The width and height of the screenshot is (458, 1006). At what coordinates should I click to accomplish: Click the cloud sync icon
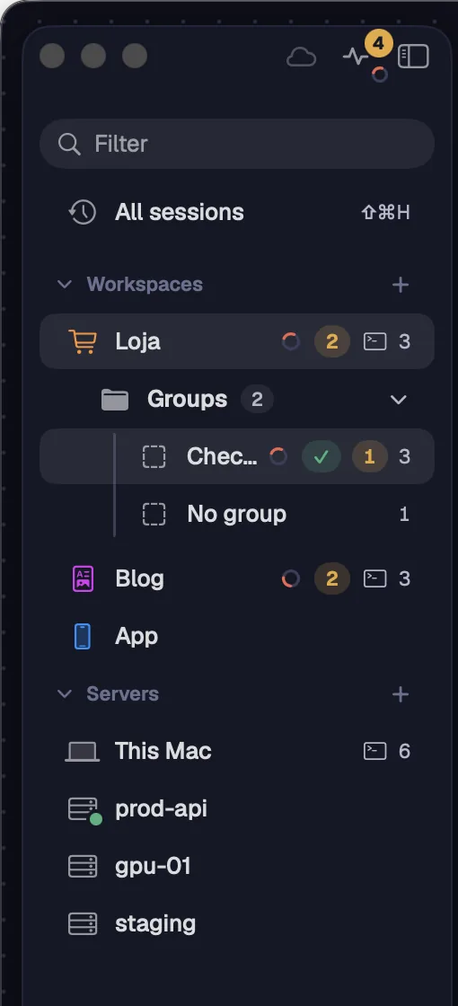click(x=301, y=57)
